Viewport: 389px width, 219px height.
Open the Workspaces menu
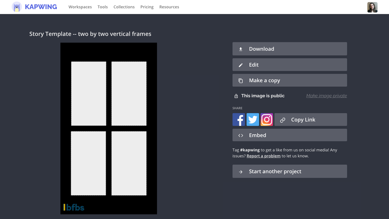tap(80, 7)
